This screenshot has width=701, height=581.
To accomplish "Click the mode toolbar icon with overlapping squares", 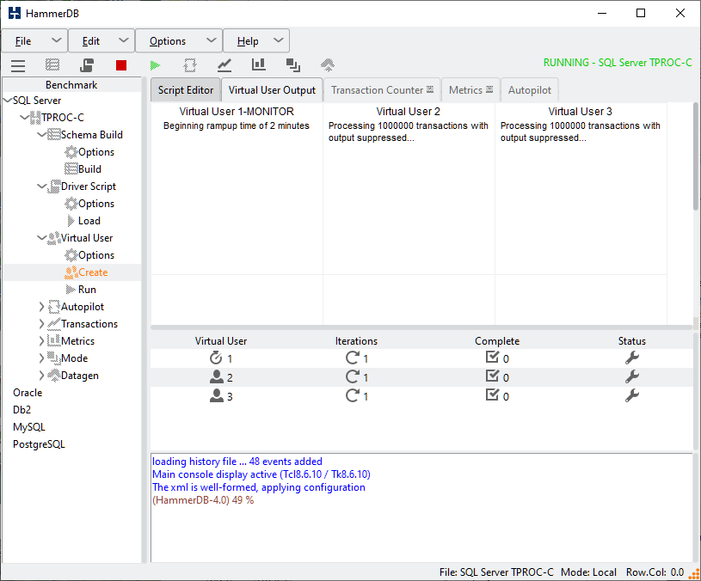I will 292,64.
